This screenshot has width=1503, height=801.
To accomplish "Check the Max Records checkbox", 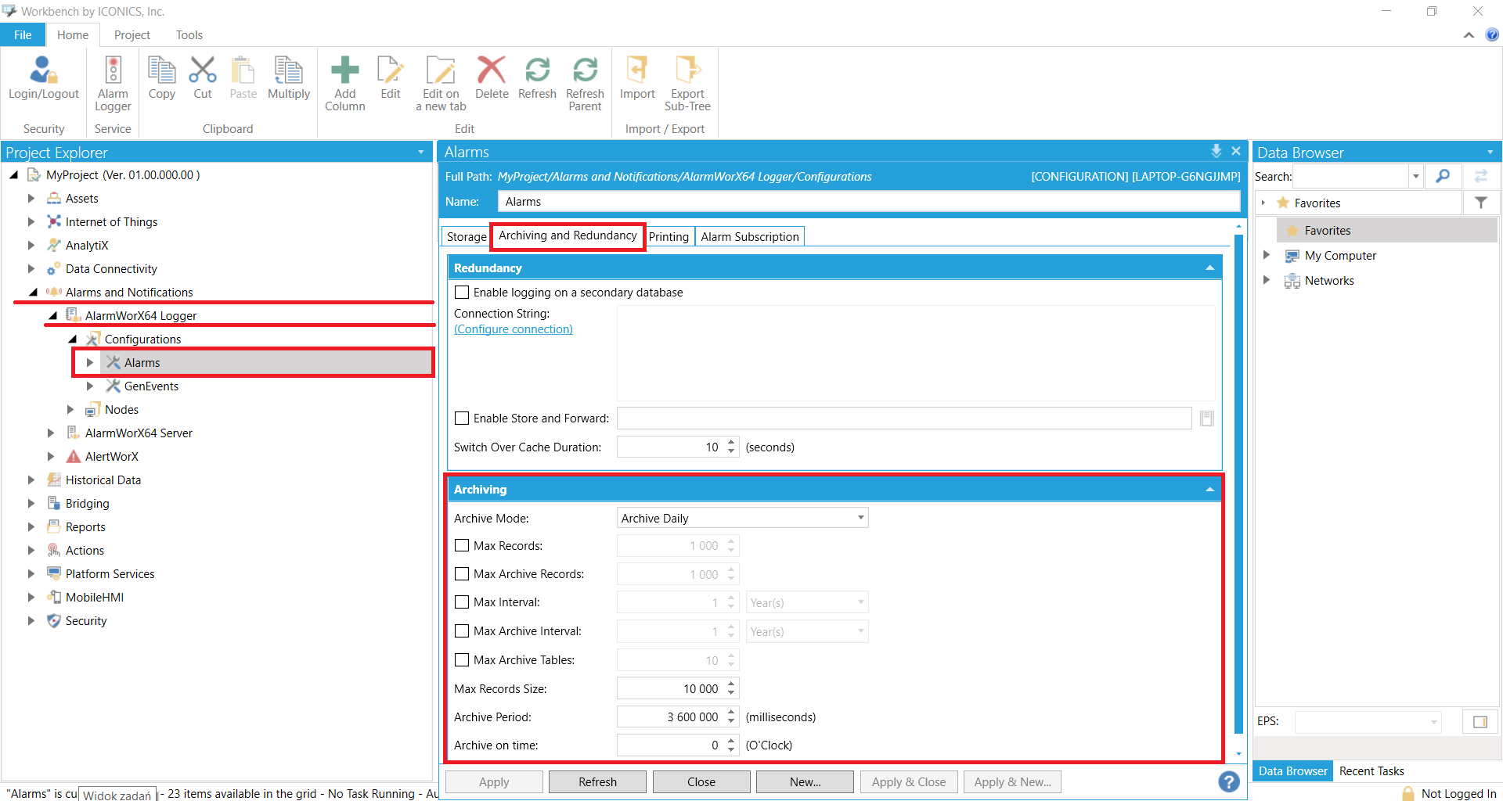I will coord(462,546).
